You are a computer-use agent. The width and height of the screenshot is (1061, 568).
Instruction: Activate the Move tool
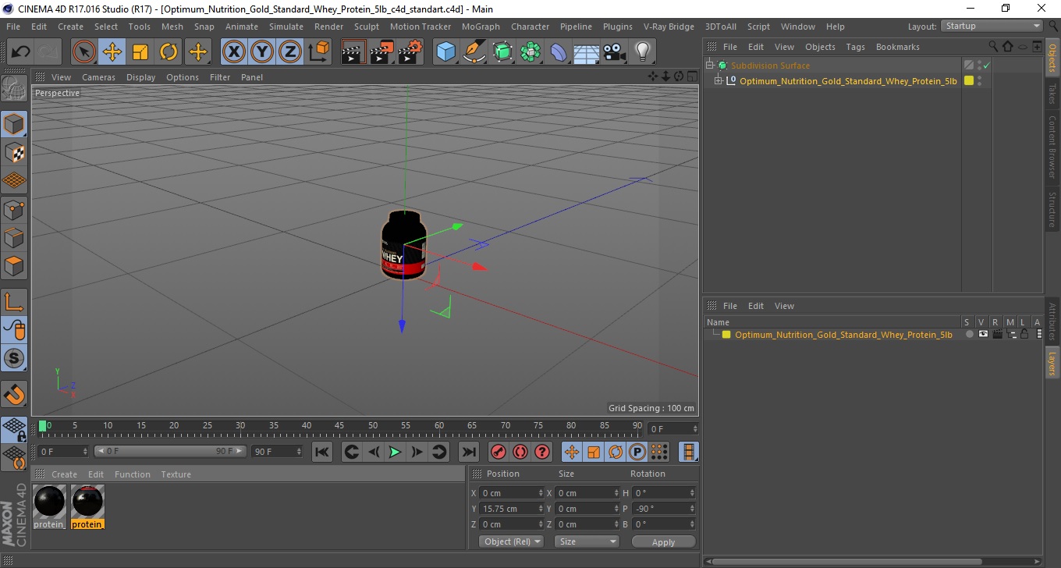pyautogui.click(x=112, y=52)
